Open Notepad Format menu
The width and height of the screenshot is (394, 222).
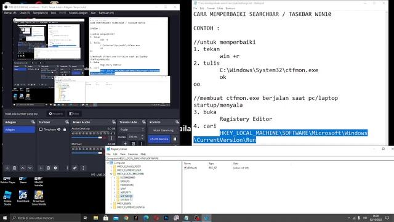(211, 8)
